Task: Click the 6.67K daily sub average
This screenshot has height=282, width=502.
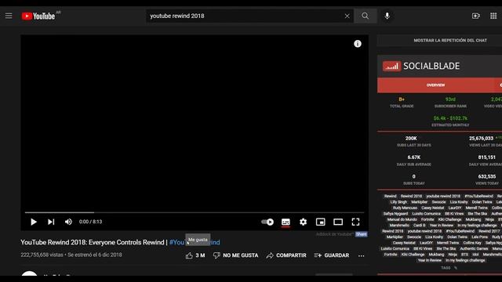Action: click(x=414, y=157)
